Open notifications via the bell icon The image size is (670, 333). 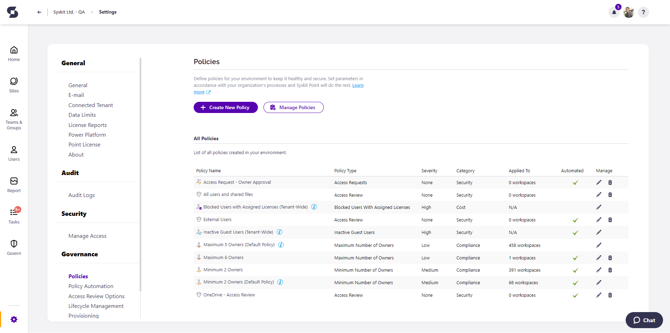[x=614, y=12]
